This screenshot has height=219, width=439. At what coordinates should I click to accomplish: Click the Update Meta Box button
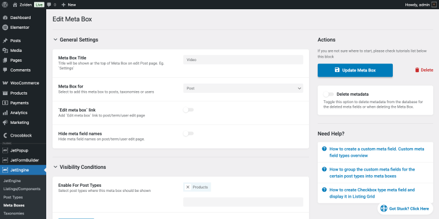(355, 70)
